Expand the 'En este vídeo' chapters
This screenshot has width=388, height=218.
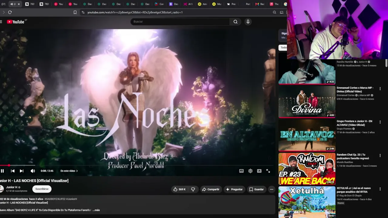(x=69, y=171)
